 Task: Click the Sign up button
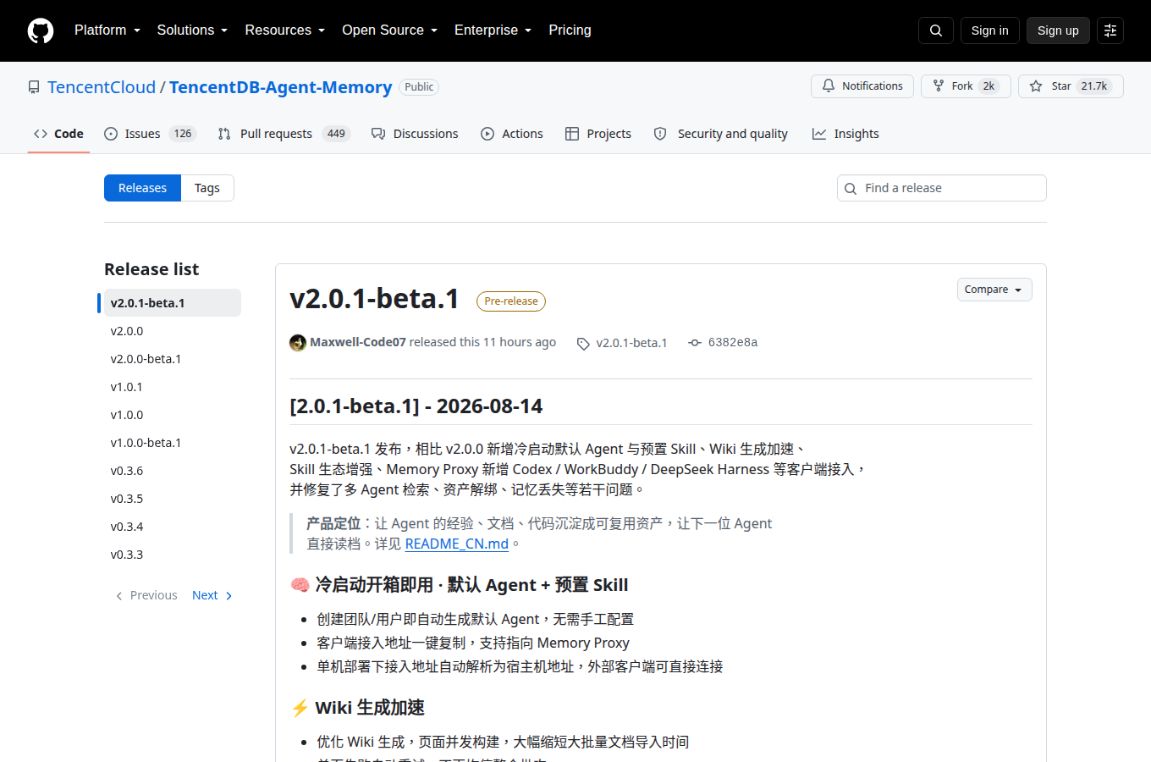[x=1058, y=30]
